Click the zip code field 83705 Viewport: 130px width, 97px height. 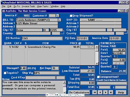[x=56, y=30]
